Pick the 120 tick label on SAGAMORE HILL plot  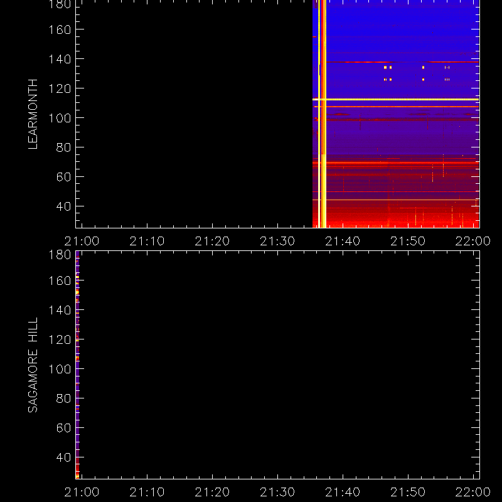[60, 339]
